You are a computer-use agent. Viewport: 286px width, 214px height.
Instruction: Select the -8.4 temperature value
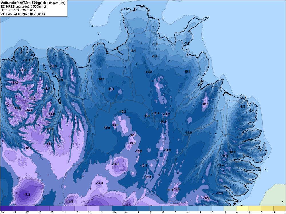(x=133, y=51)
